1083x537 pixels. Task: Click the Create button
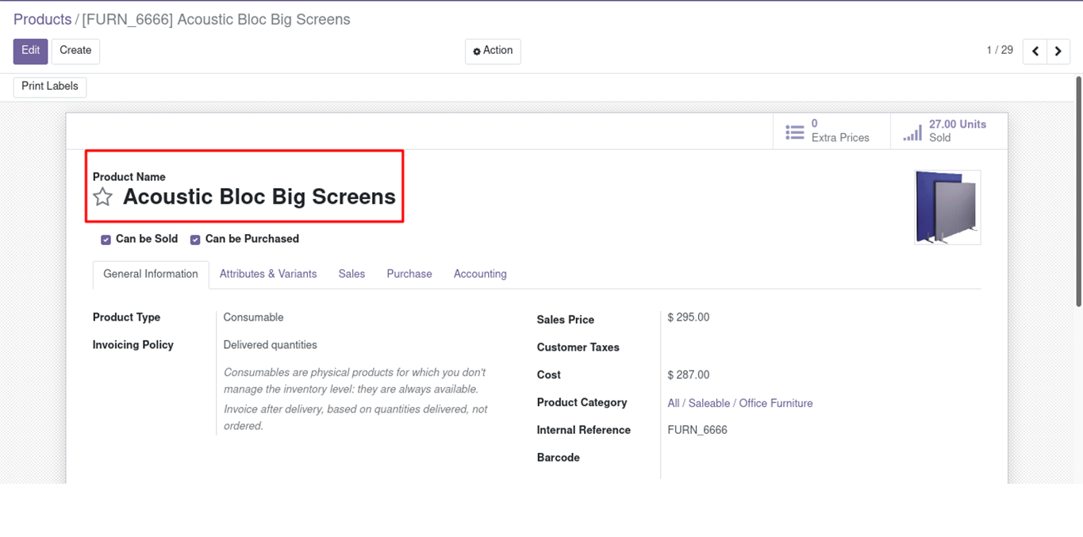[75, 51]
